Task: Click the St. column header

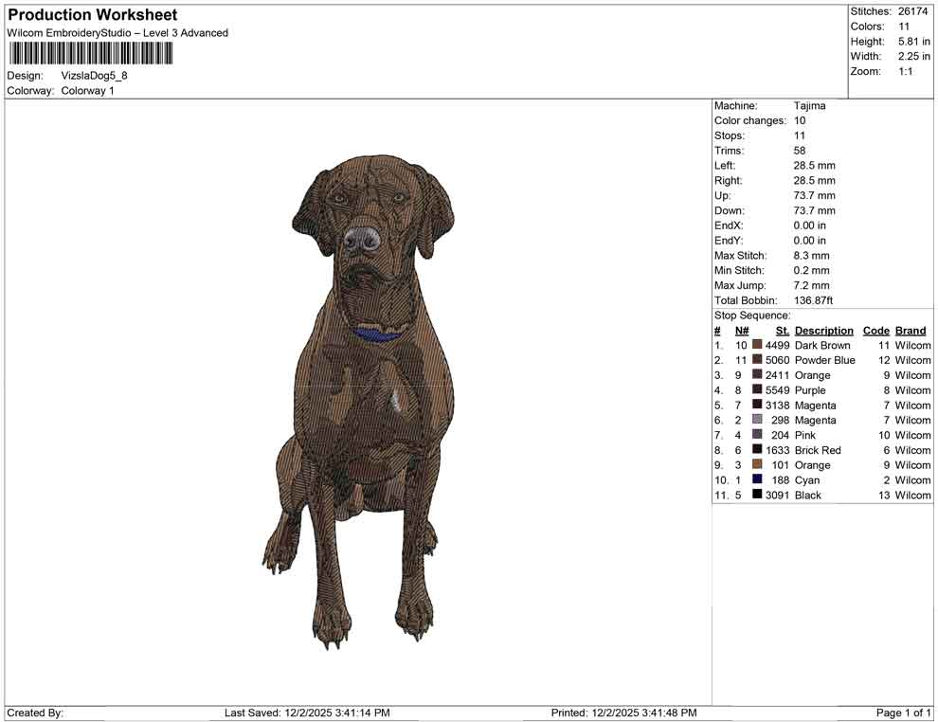Action: tap(782, 330)
